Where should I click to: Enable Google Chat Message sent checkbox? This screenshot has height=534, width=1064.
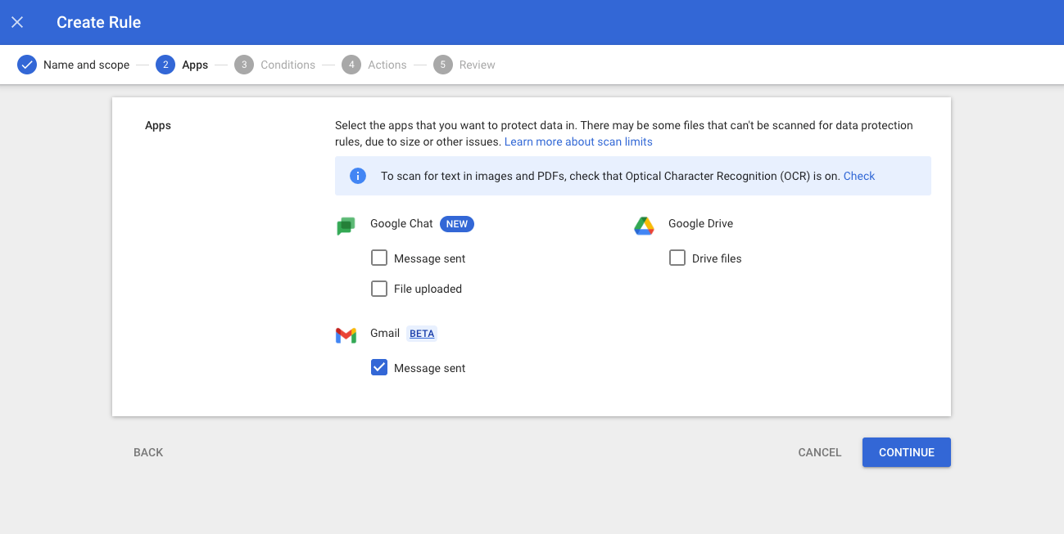tap(379, 258)
